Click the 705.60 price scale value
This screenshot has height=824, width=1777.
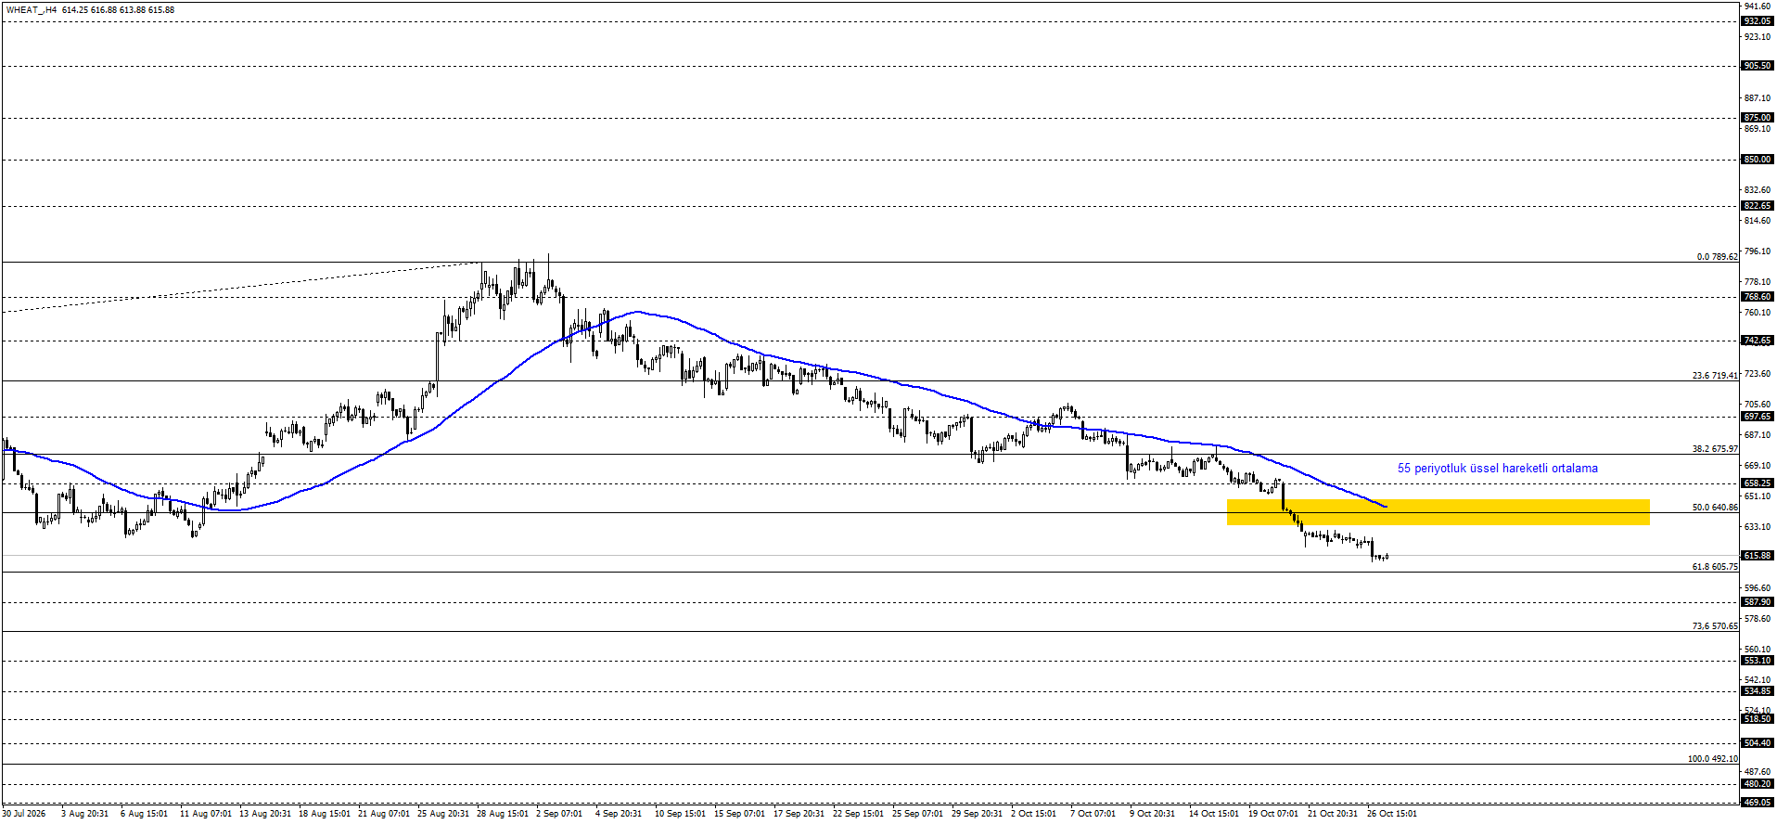click(1758, 405)
